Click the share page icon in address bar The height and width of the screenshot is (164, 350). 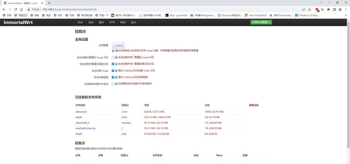click(304, 10)
